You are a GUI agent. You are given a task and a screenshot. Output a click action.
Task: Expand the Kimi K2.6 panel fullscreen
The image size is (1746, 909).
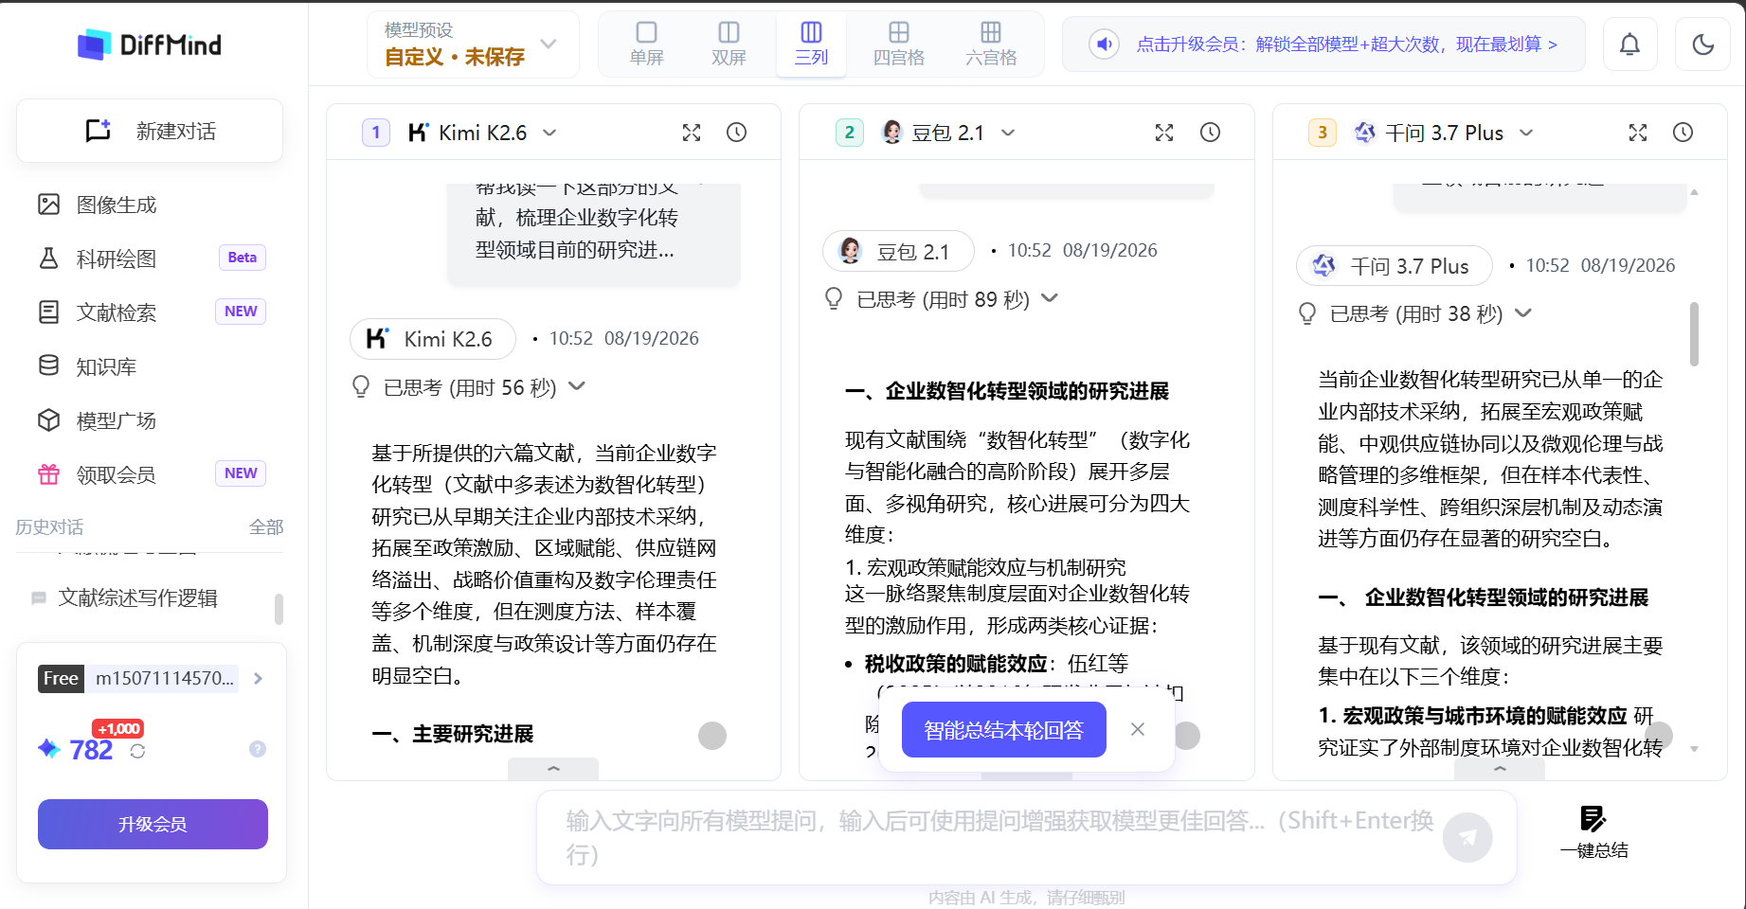coord(692,133)
